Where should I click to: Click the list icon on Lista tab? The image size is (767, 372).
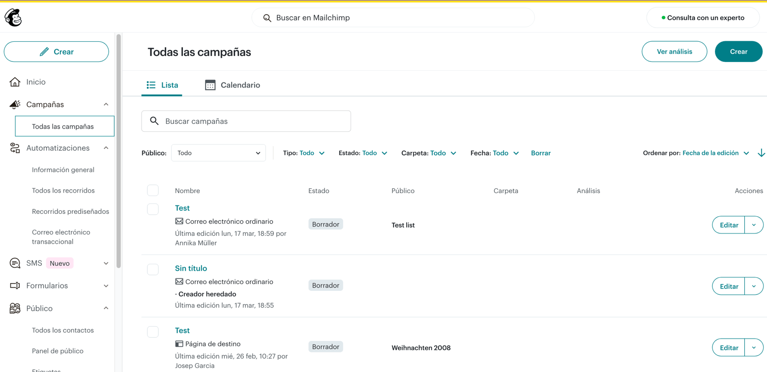pyautogui.click(x=151, y=85)
